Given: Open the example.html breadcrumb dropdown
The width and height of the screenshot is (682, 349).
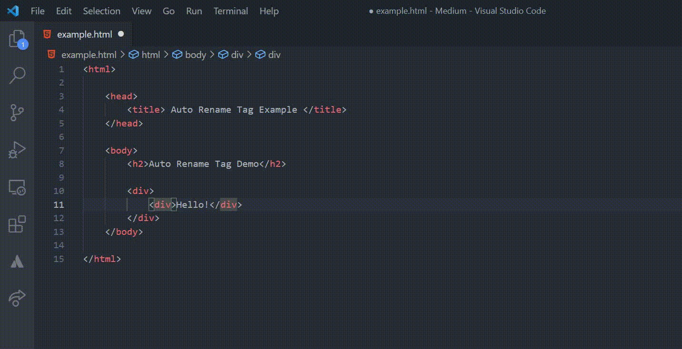Looking at the screenshot, I should click(82, 55).
